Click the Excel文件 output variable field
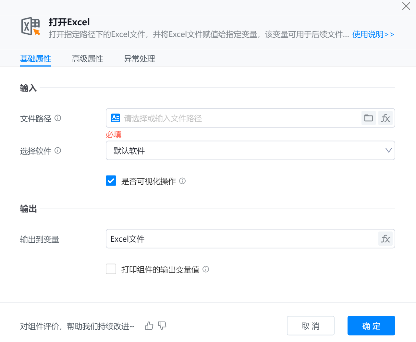The width and height of the screenshot is (416, 342). [242, 239]
